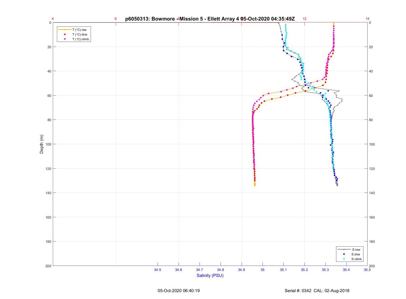Click the 'Serial #: 0342' footer text

(298, 291)
